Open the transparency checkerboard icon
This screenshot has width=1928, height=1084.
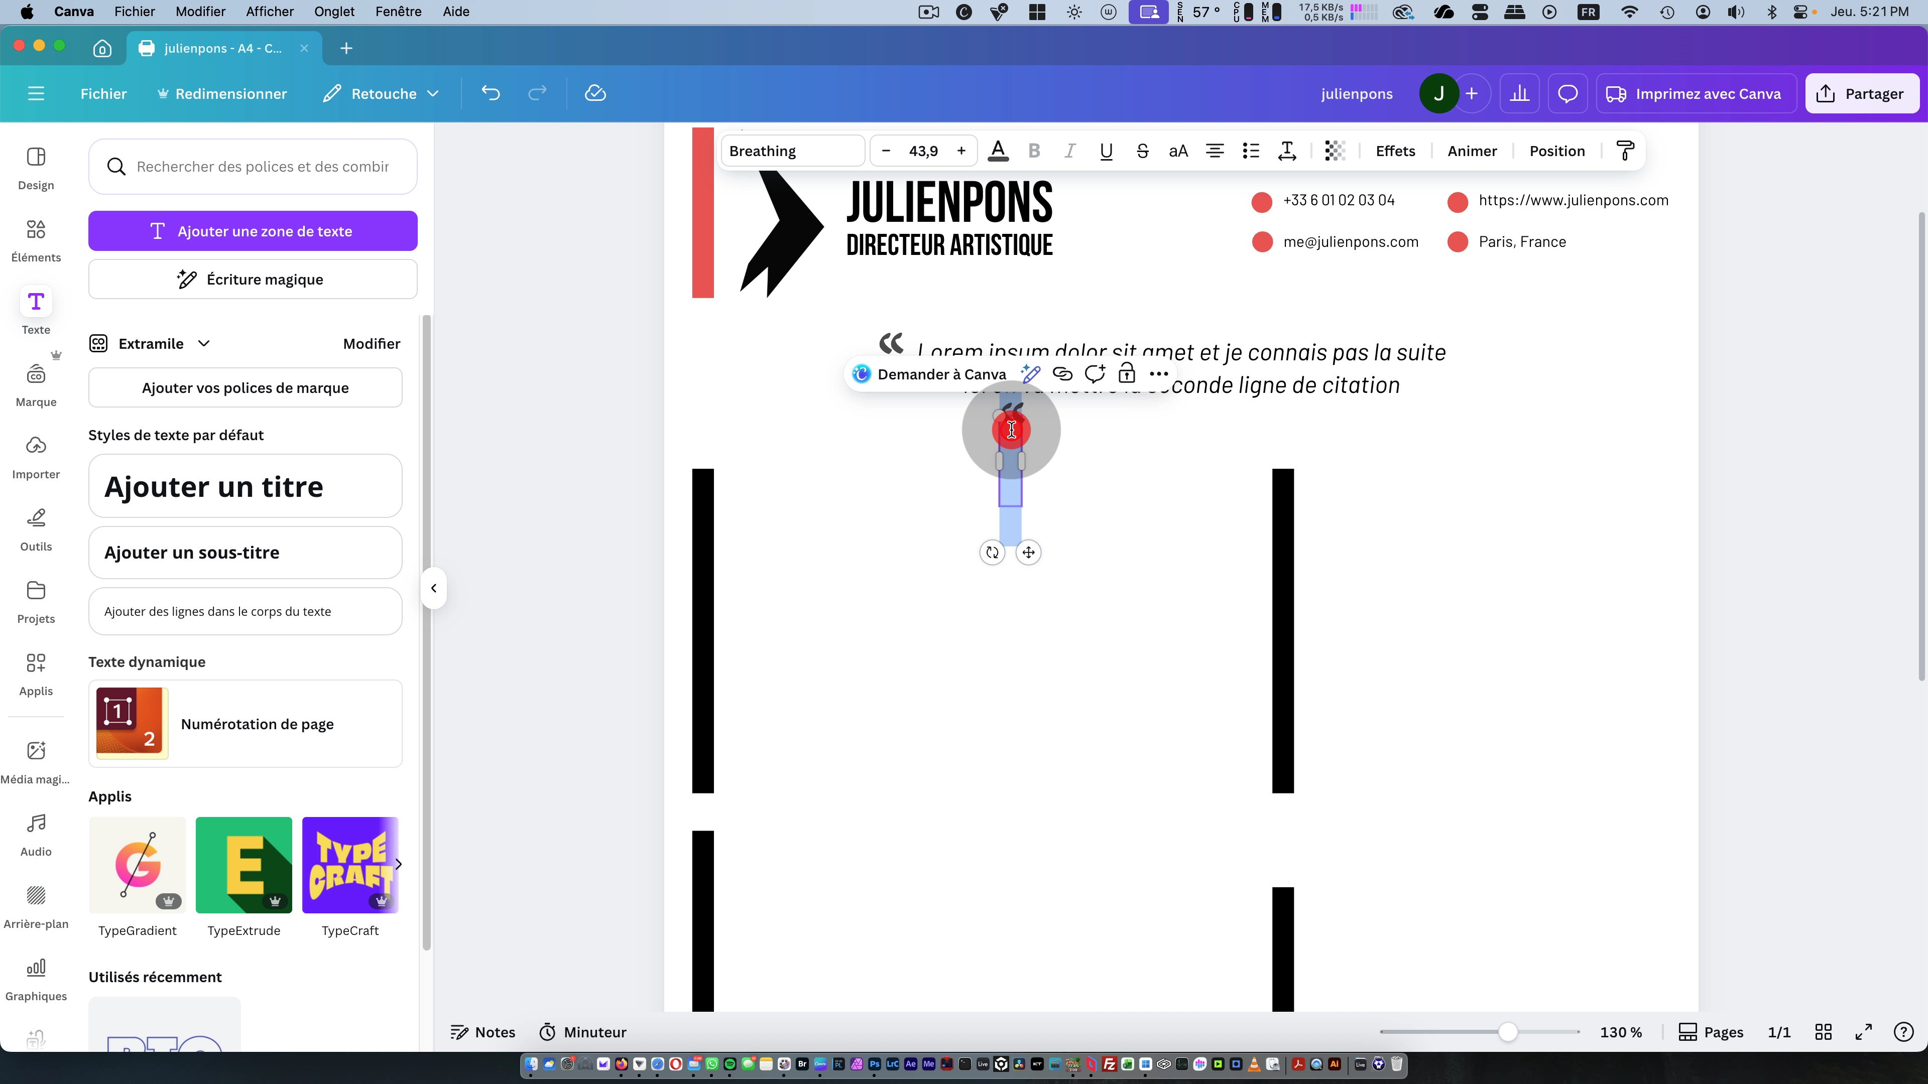coord(1335,151)
